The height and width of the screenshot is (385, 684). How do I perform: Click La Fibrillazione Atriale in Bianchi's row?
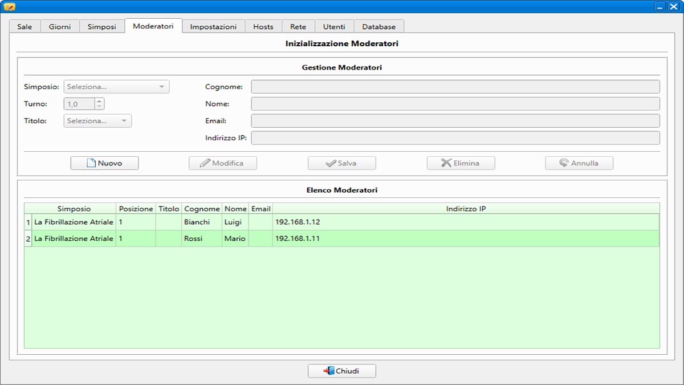point(74,222)
